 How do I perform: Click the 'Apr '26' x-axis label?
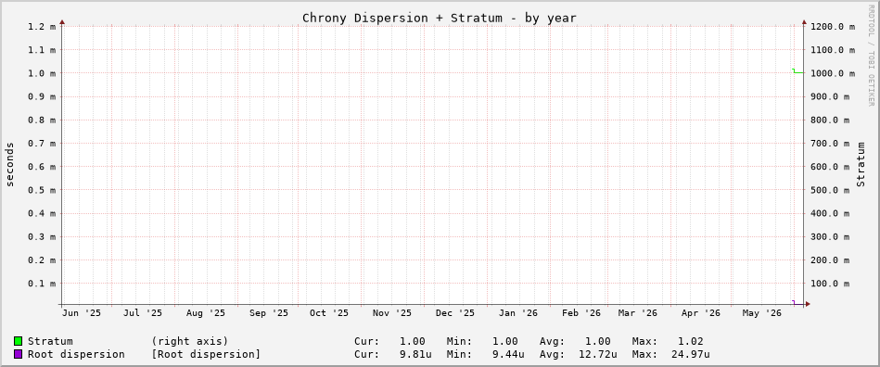700,313
